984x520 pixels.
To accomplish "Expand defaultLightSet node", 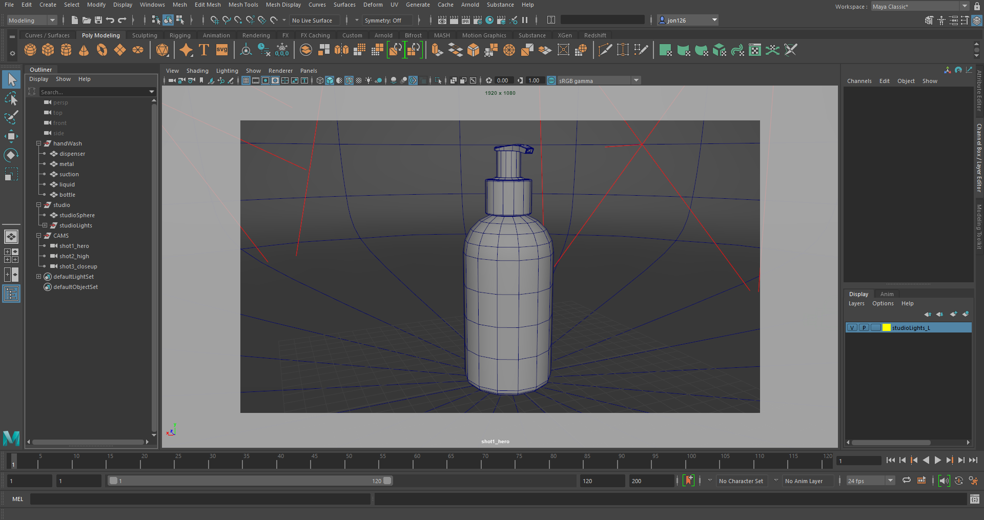I will pos(38,277).
